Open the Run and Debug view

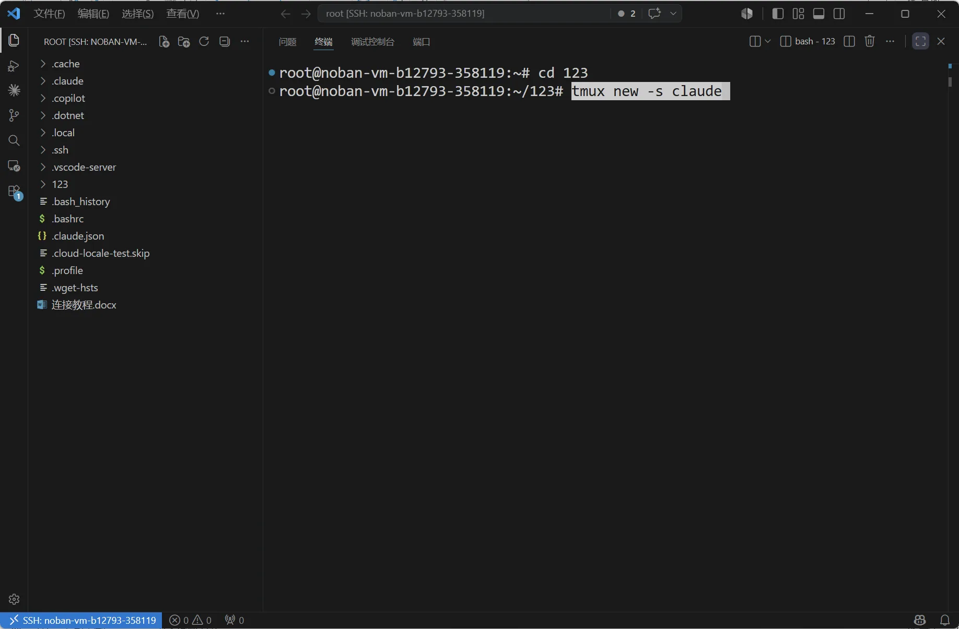(x=14, y=66)
